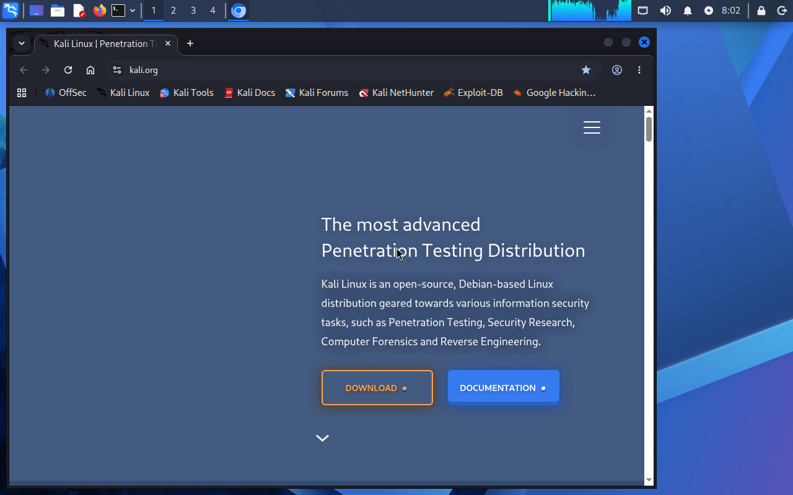This screenshot has height=495, width=793.
Task: Switch to workspace 4
Action: 213,11
